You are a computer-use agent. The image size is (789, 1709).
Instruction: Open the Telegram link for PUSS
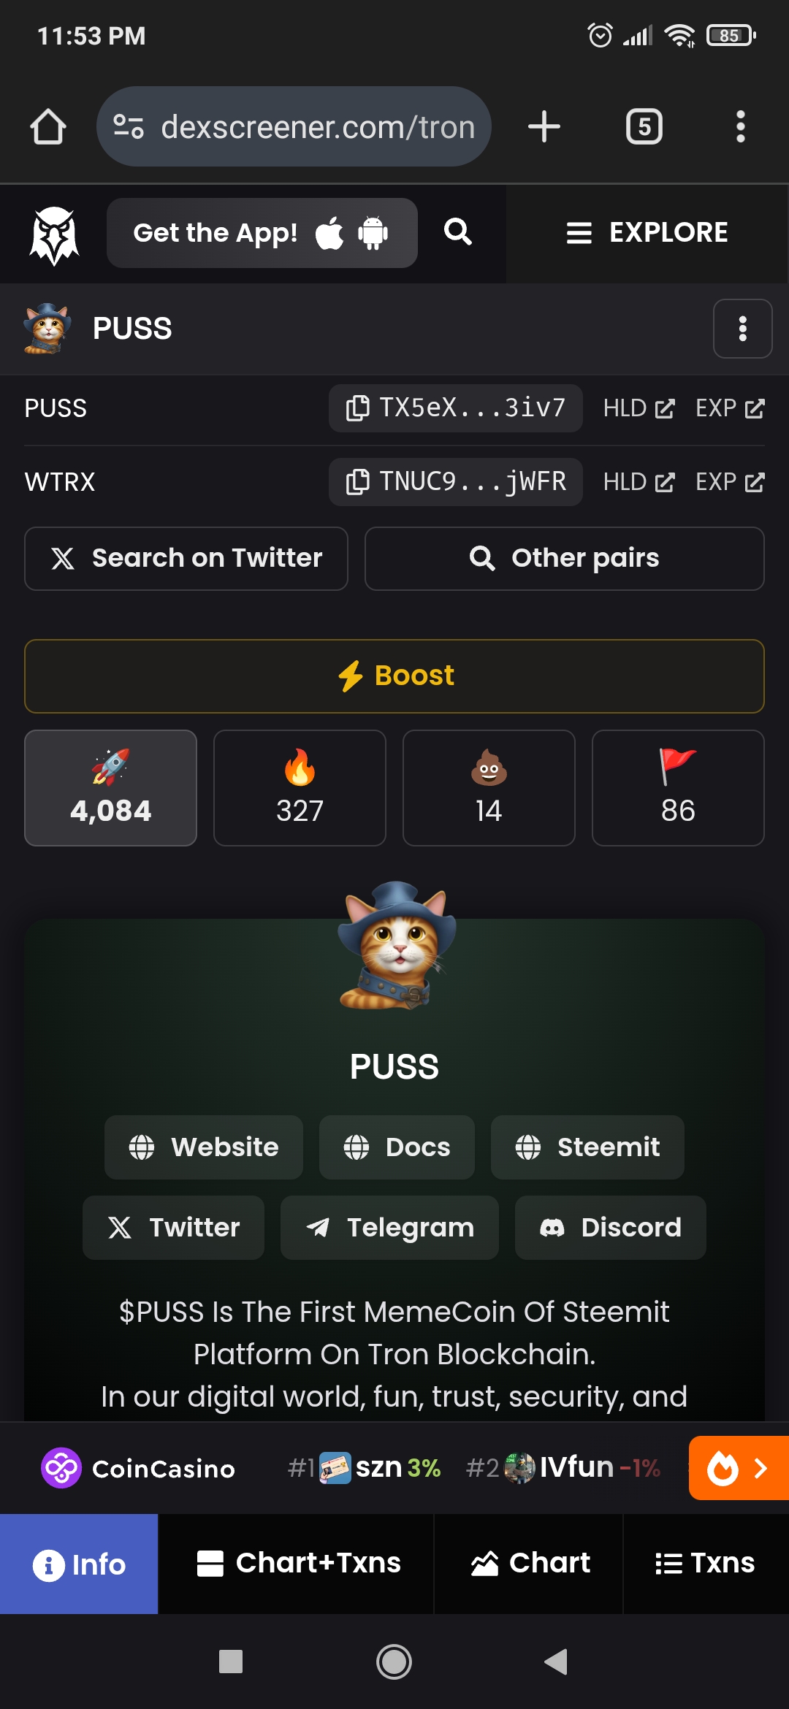coord(389,1227)
